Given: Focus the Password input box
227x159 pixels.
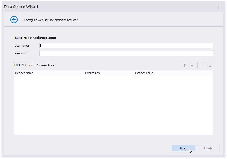Looking at the screenshot, I should (x=126, y=53).
